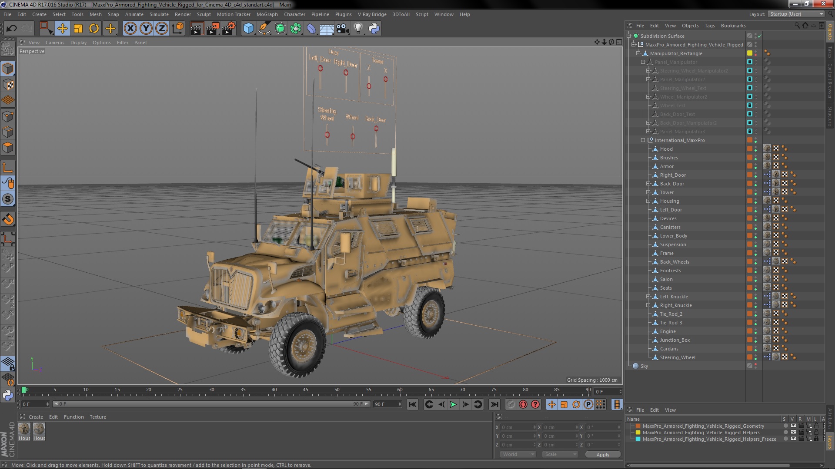
Task: Open the Simulate menu
Action: coord(159,14)
